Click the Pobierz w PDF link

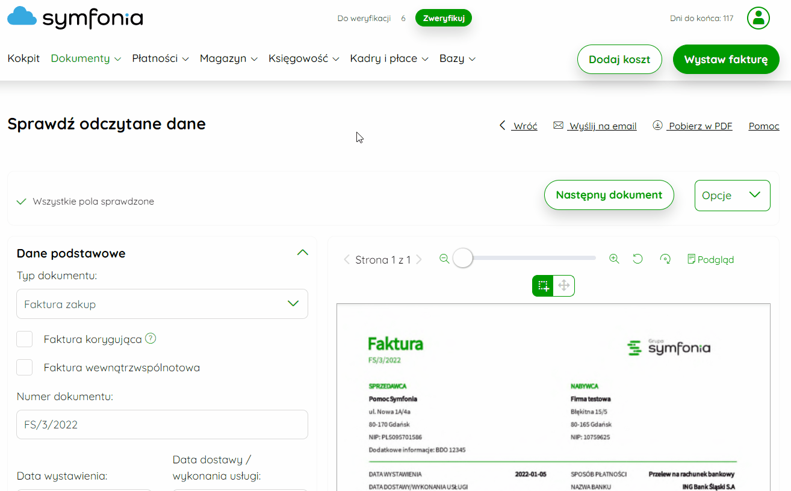pyautogui.click(x=692, y=126)
